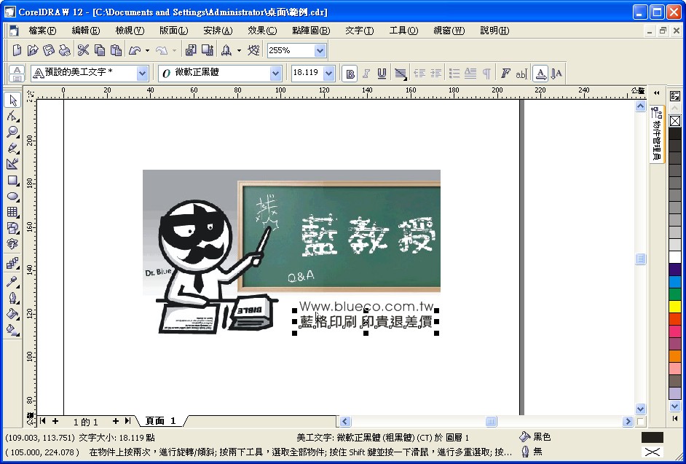Screen dimensions: 686x464
Task: Open the 檢視 menu
Action: coord(130,31)
